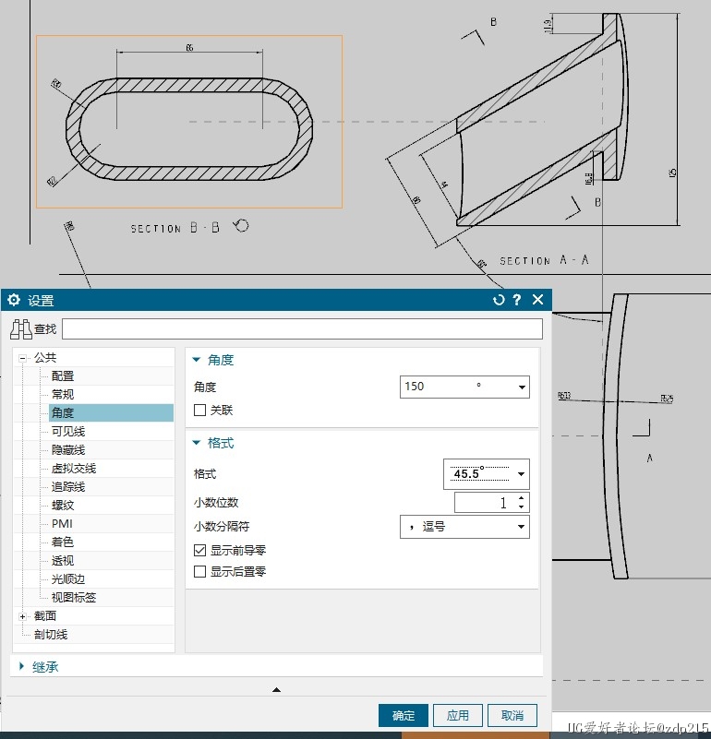Select 着色 in the settings tree
This screenshot has height=739, width=711.
pos(63,542)
